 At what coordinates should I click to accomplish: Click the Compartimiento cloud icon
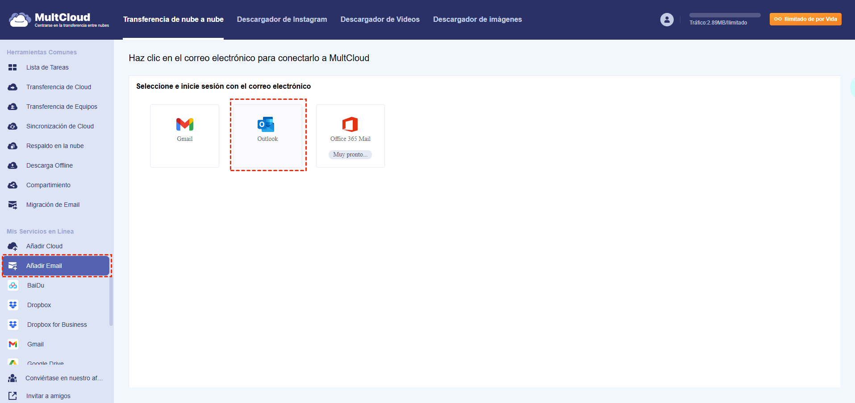(x=13, y=185)
